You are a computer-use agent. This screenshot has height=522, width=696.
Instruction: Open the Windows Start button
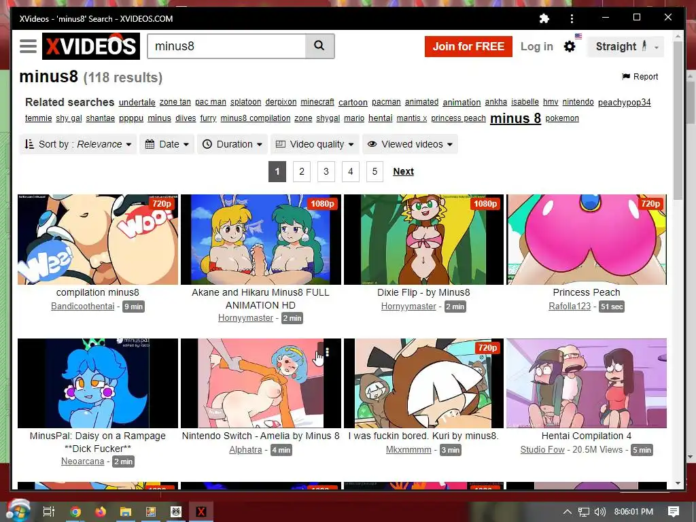[18, 511]
